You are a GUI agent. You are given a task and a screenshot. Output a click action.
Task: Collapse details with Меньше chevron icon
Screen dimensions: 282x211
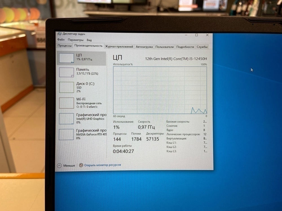point(60,166)
